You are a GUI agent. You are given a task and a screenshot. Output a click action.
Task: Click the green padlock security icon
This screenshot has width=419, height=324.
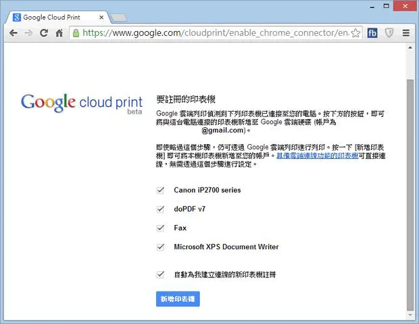tap(76, 33)
